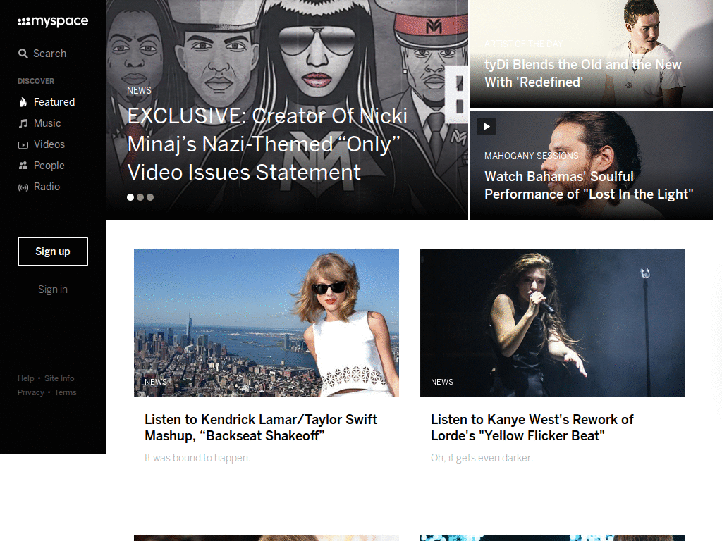The height and width of the screenshot is (541, 722).
Task: Click 'Oh, it gets even darker.' text
Action: coord(482,458)
